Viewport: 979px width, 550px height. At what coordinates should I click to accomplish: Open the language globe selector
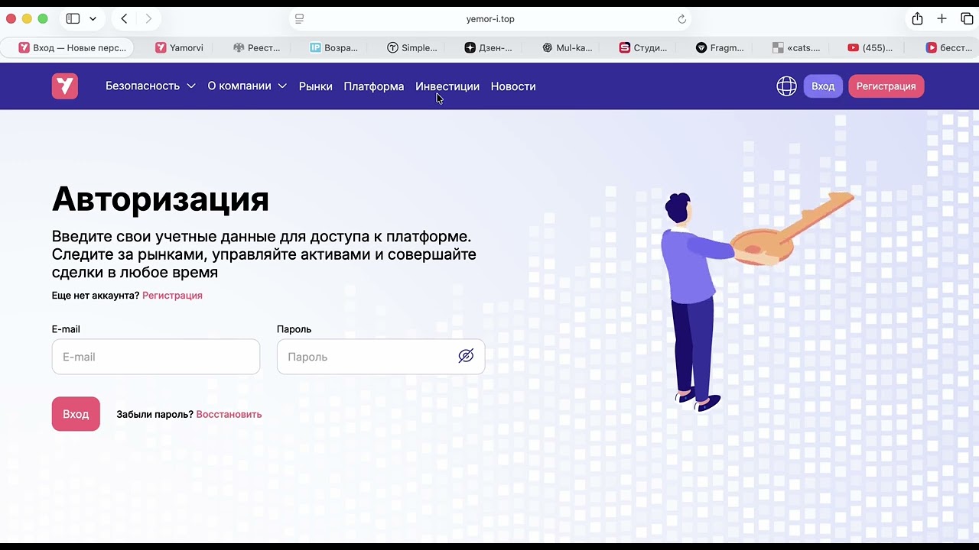(x=786, y=86)
